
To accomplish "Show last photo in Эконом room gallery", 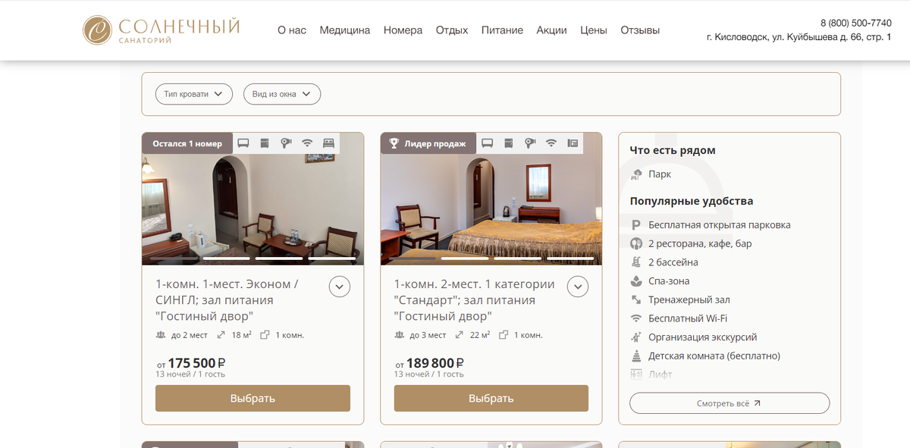I will pyautogui.click(x=332, y=258).
